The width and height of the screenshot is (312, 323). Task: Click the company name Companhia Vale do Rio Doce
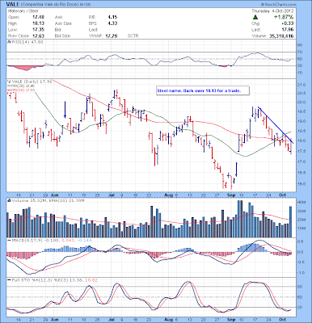pyautogui.click(x=49, y=5)
